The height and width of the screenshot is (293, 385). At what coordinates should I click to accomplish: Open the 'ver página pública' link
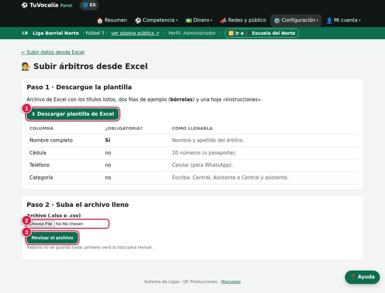point(135,33)
